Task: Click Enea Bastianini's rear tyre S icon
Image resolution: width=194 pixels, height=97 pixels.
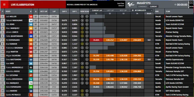Action: click(x=87, y=59)
